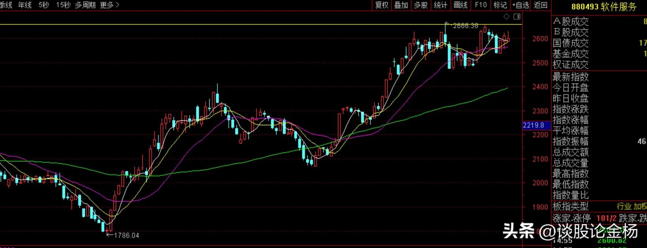Click the 涨家.涨停 101/2 row
Screen dimensions: 647x248
[599, 218]
